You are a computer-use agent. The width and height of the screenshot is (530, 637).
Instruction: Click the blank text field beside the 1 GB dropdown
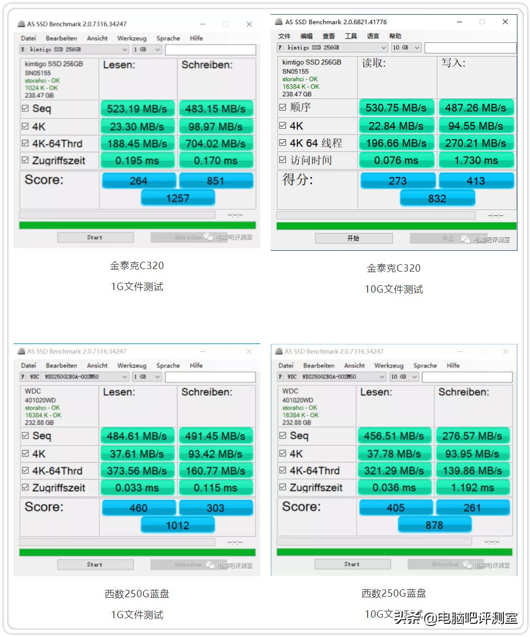tap(209, 49)
